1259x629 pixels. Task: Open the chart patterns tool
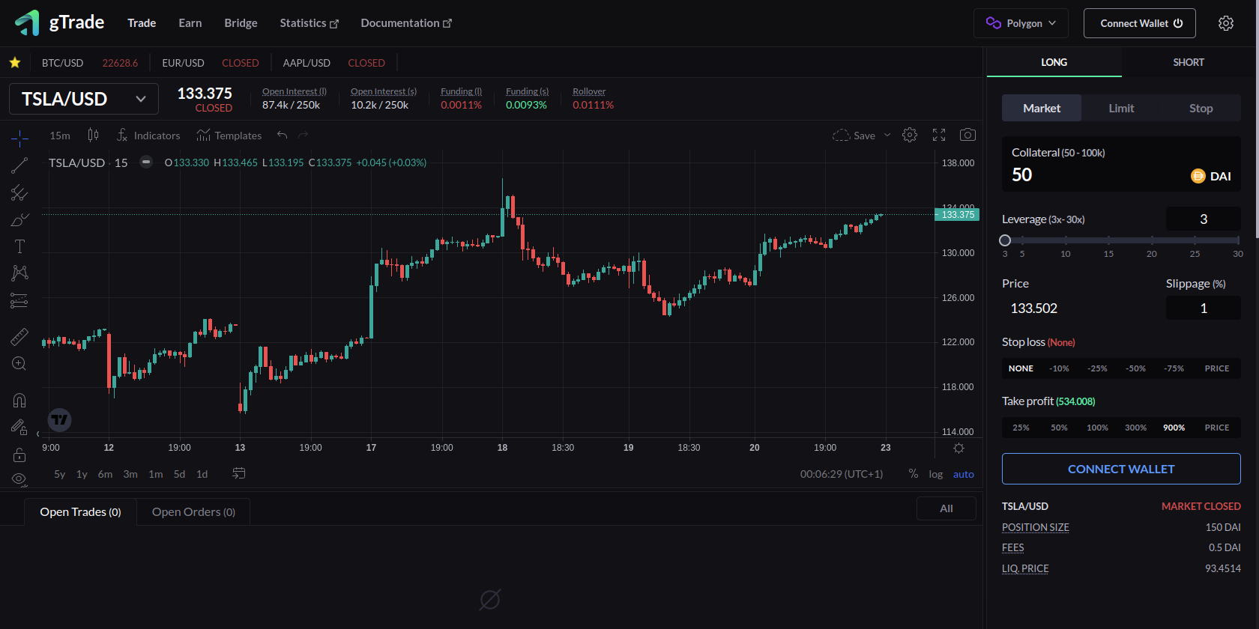click(19, 273)
